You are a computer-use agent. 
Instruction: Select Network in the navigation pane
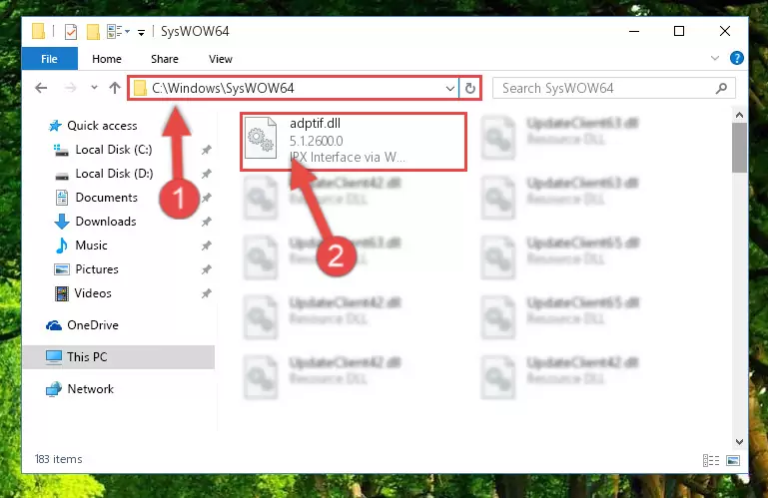tap(80, 389)
